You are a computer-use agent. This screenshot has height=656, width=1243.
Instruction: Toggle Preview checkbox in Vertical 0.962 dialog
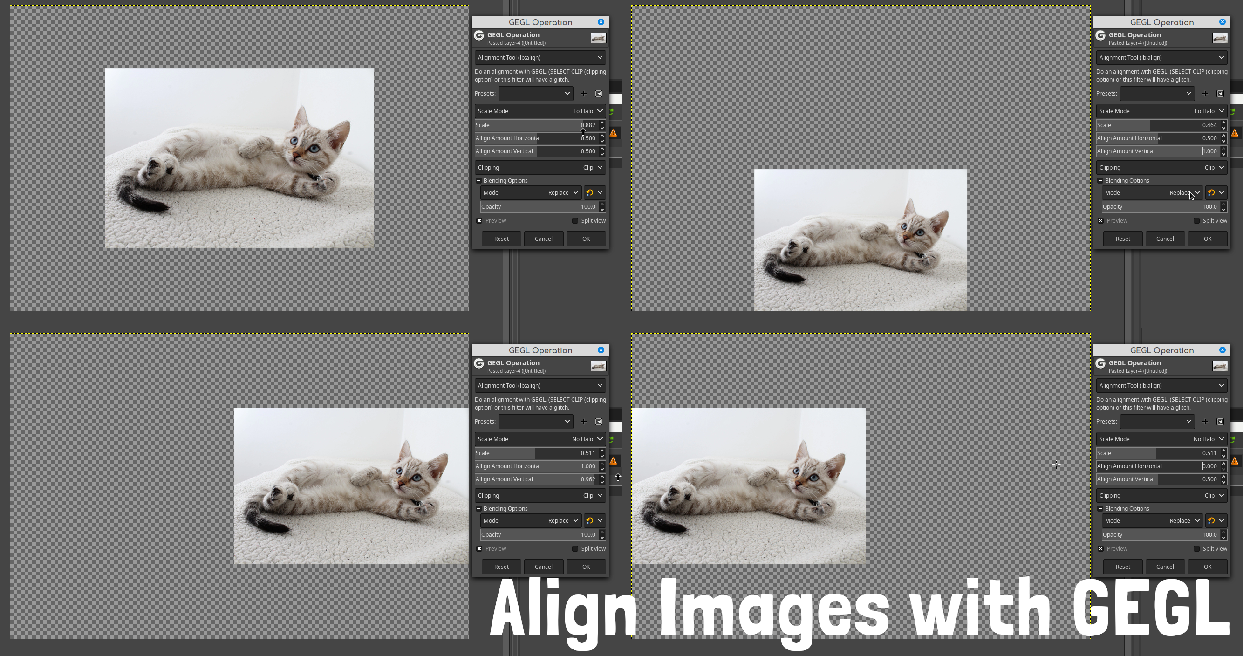coord(479,548)
